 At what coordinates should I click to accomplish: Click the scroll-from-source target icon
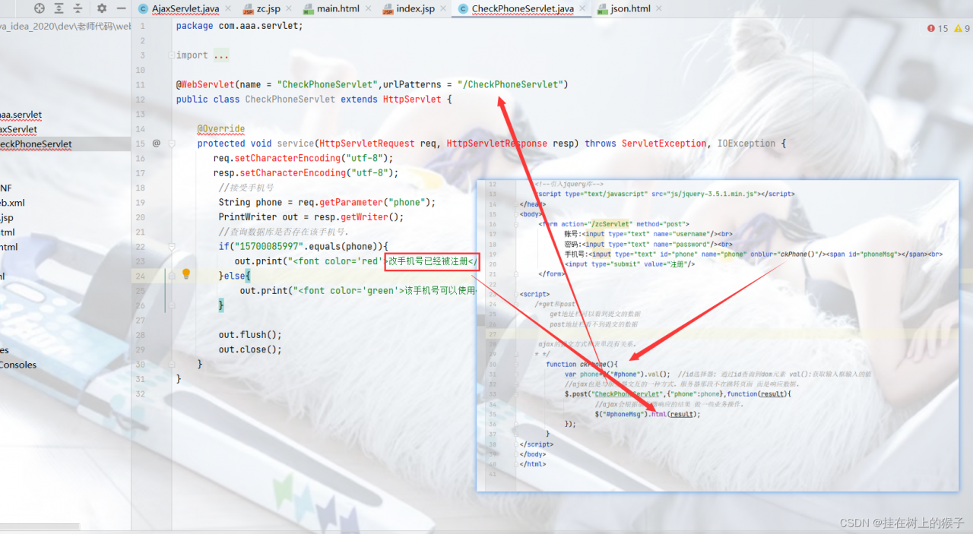tap(40, 8)
